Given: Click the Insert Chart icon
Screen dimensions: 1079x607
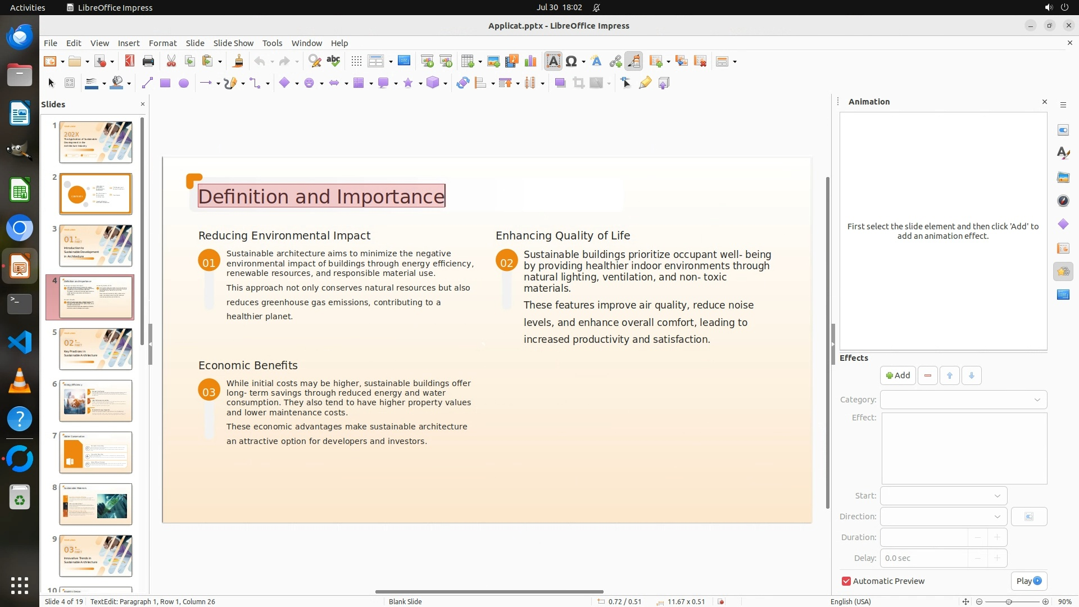Looking at the screenshot, I should coord(530,61).
